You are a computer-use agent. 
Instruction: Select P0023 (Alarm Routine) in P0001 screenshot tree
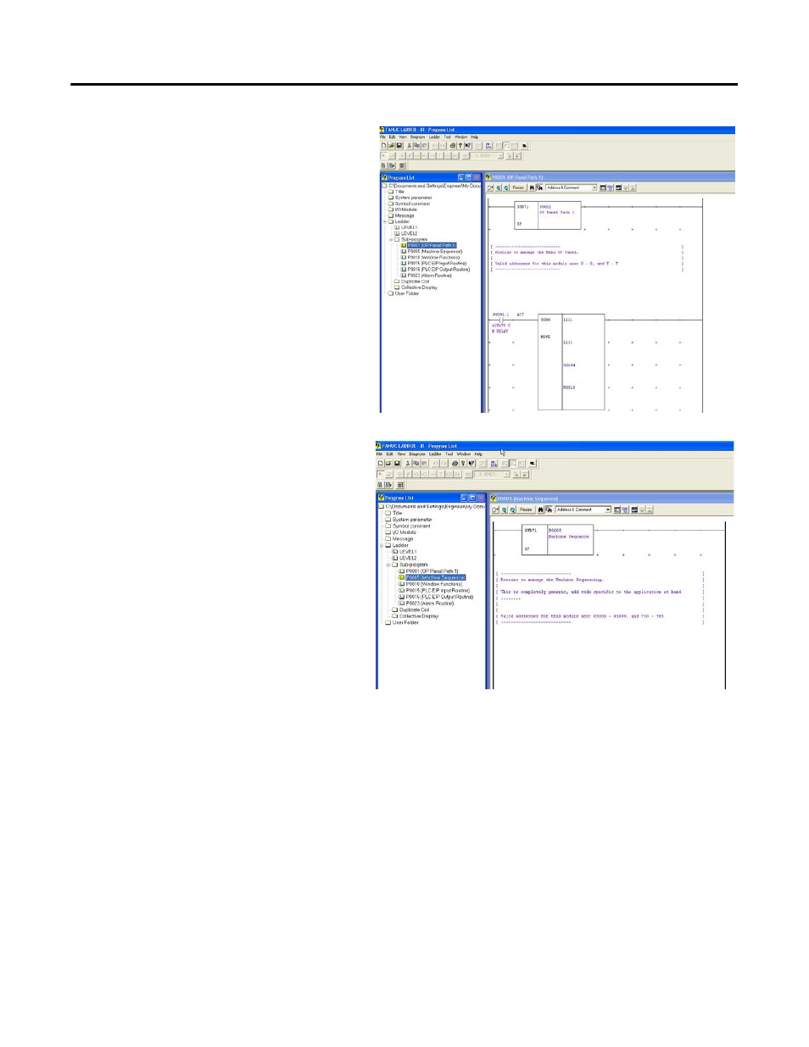pyautogui.click(x=429, y=276)
